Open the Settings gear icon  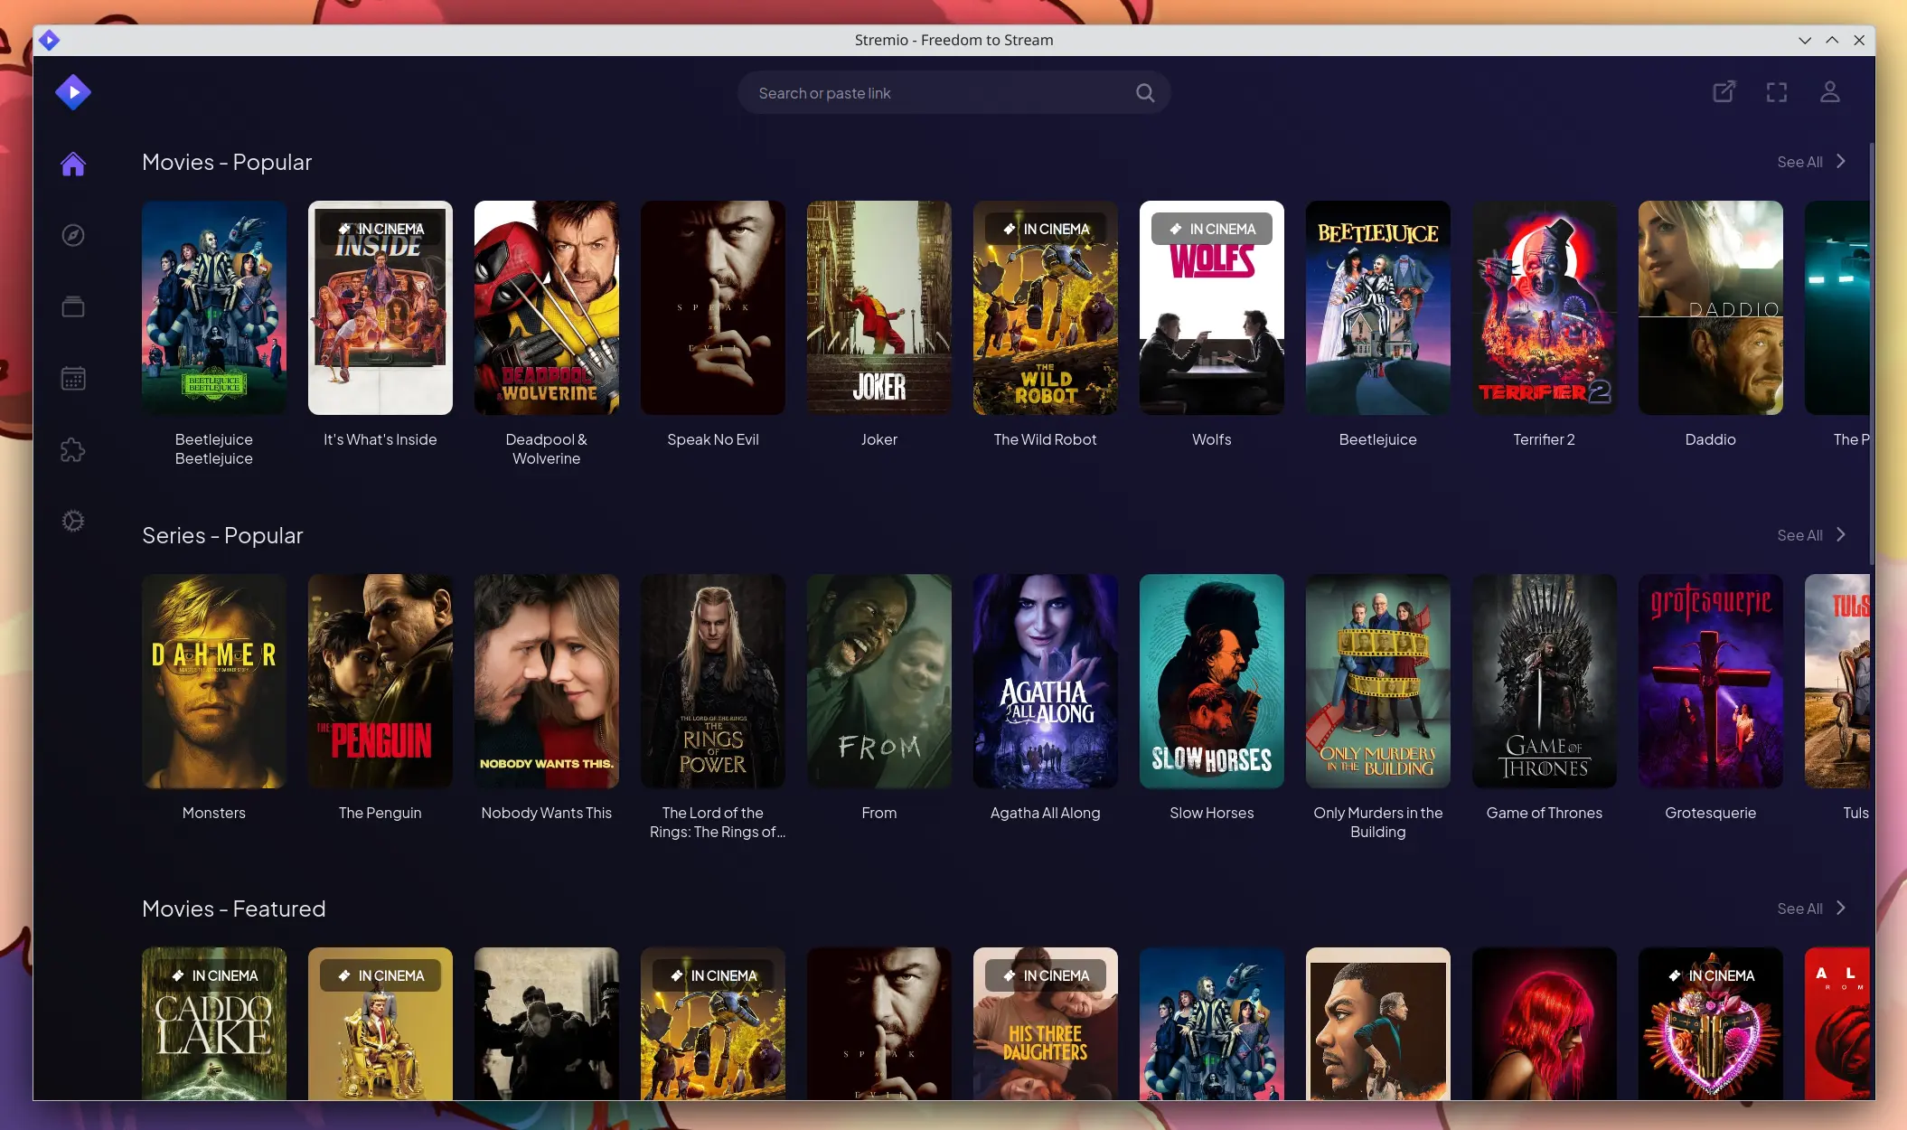coord(73,521)
